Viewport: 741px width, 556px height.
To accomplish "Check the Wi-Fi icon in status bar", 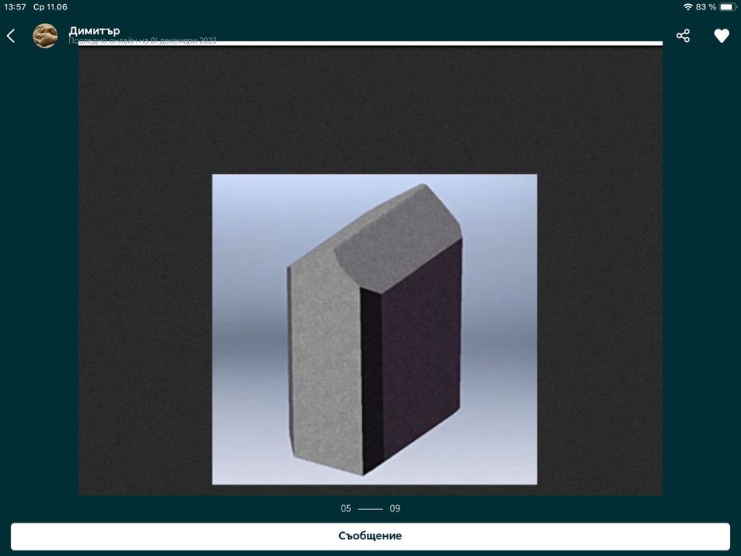I will click(x=688, y=7).
